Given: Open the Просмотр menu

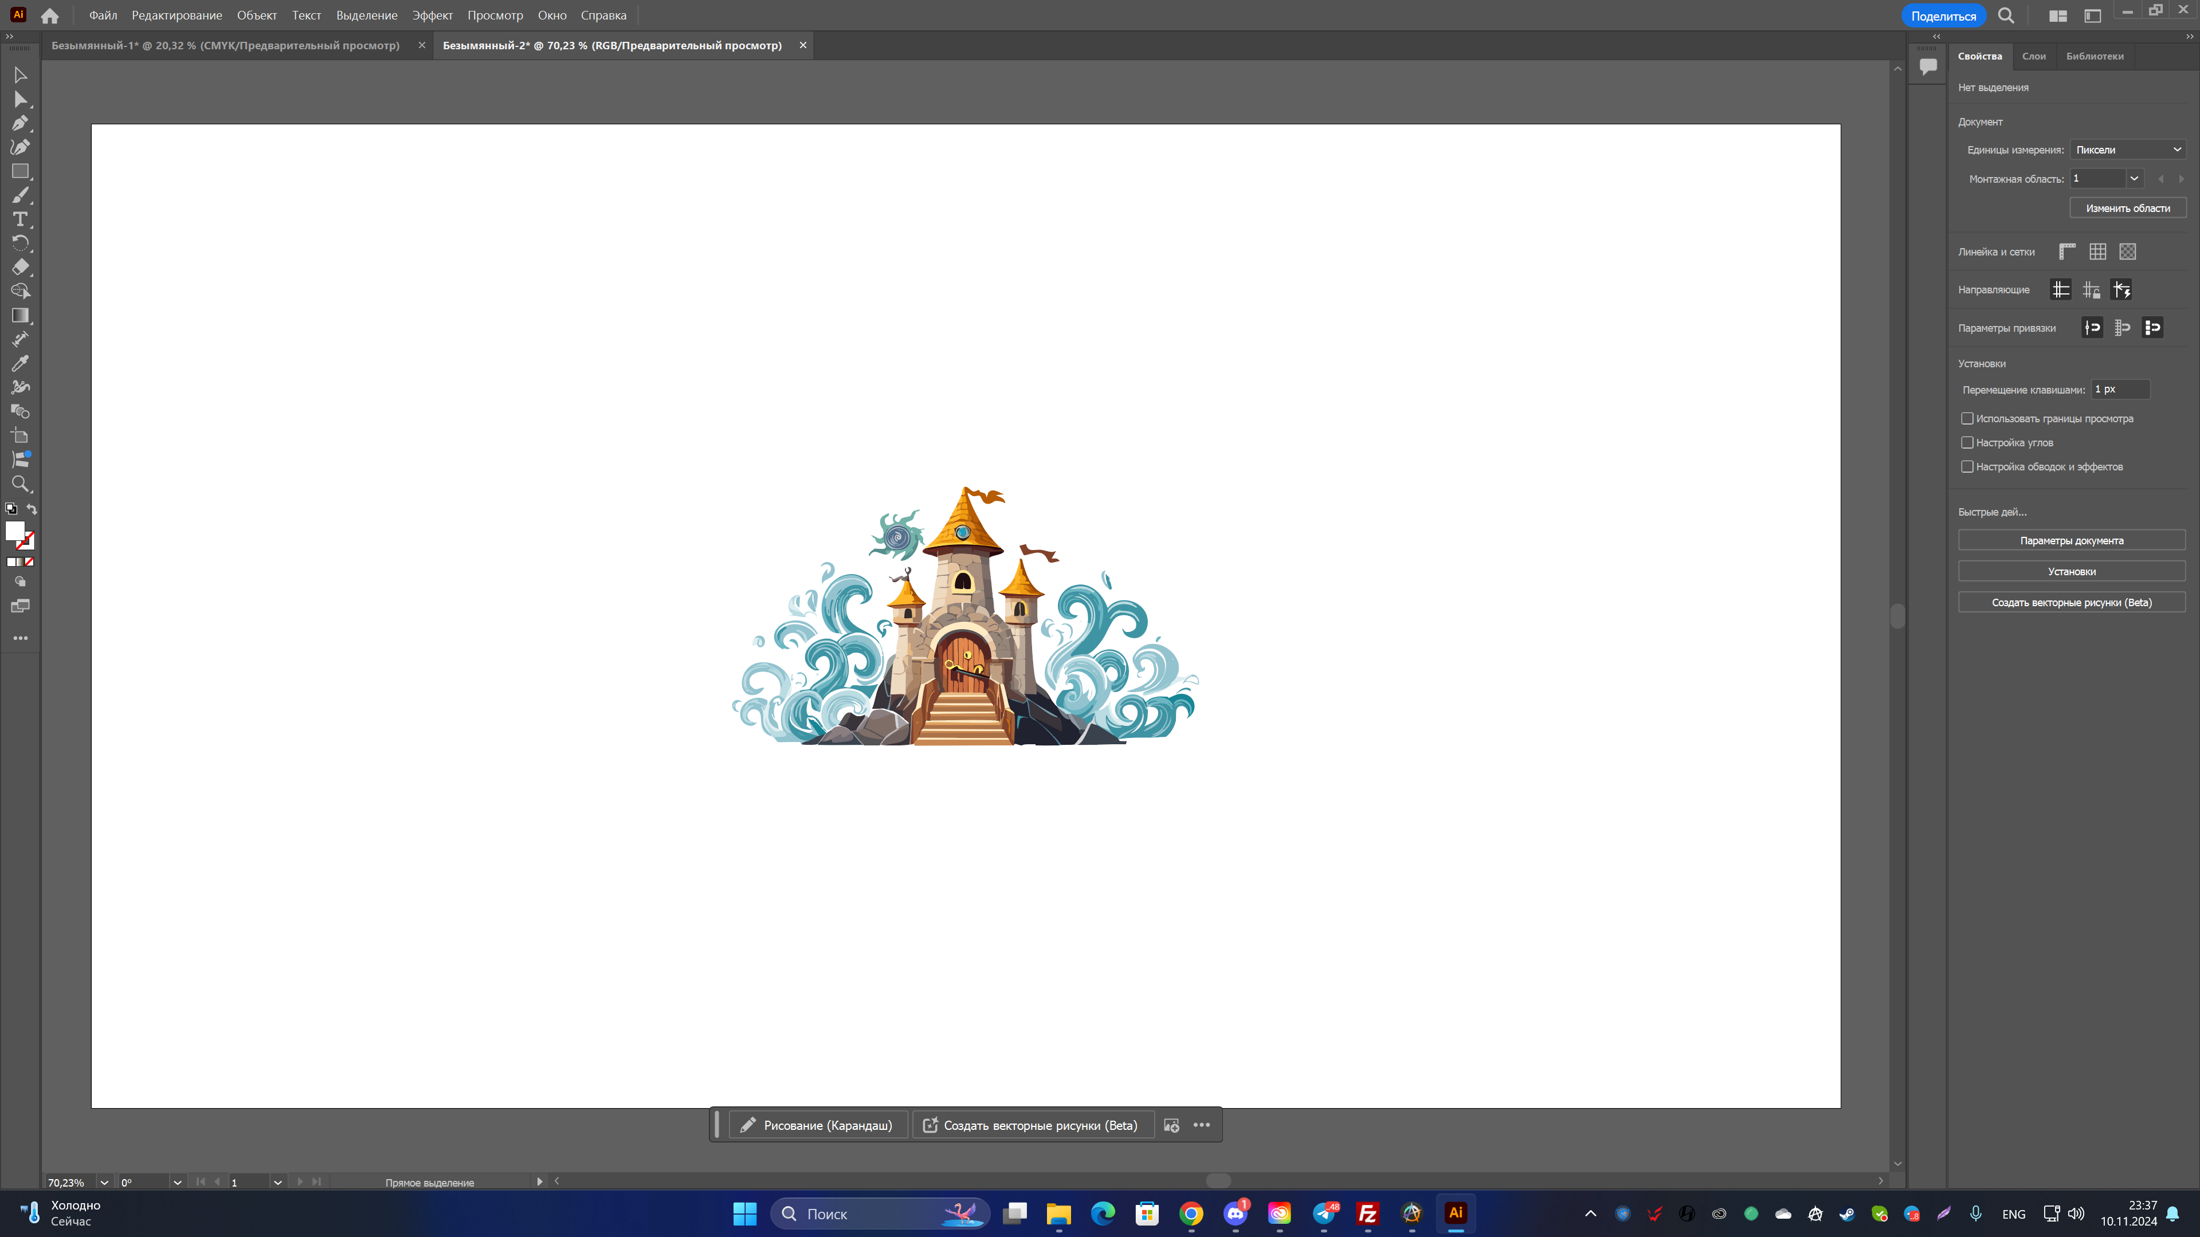Looking at the screenshot, I should pyautogui.click(x=495, y=15).
